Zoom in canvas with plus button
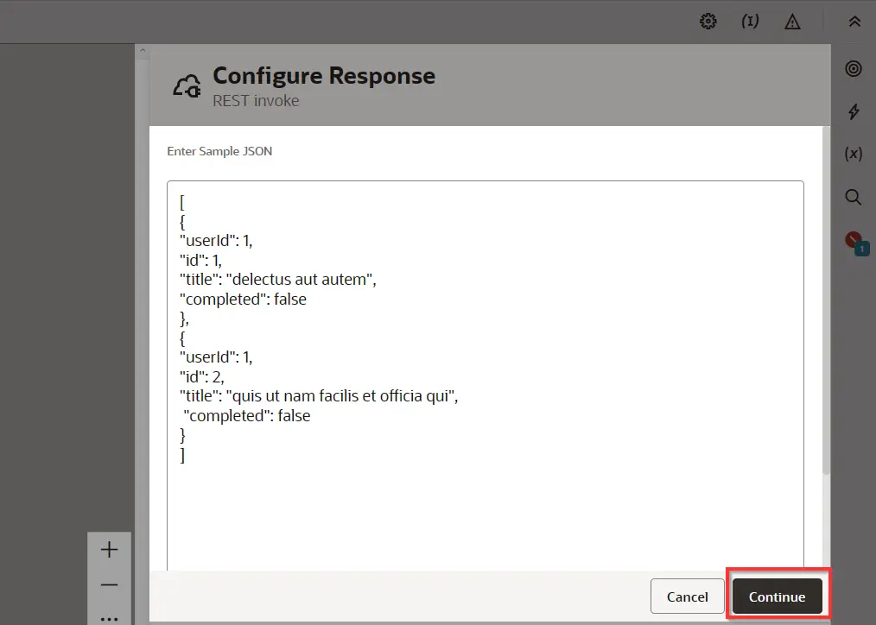 [109, 550]
